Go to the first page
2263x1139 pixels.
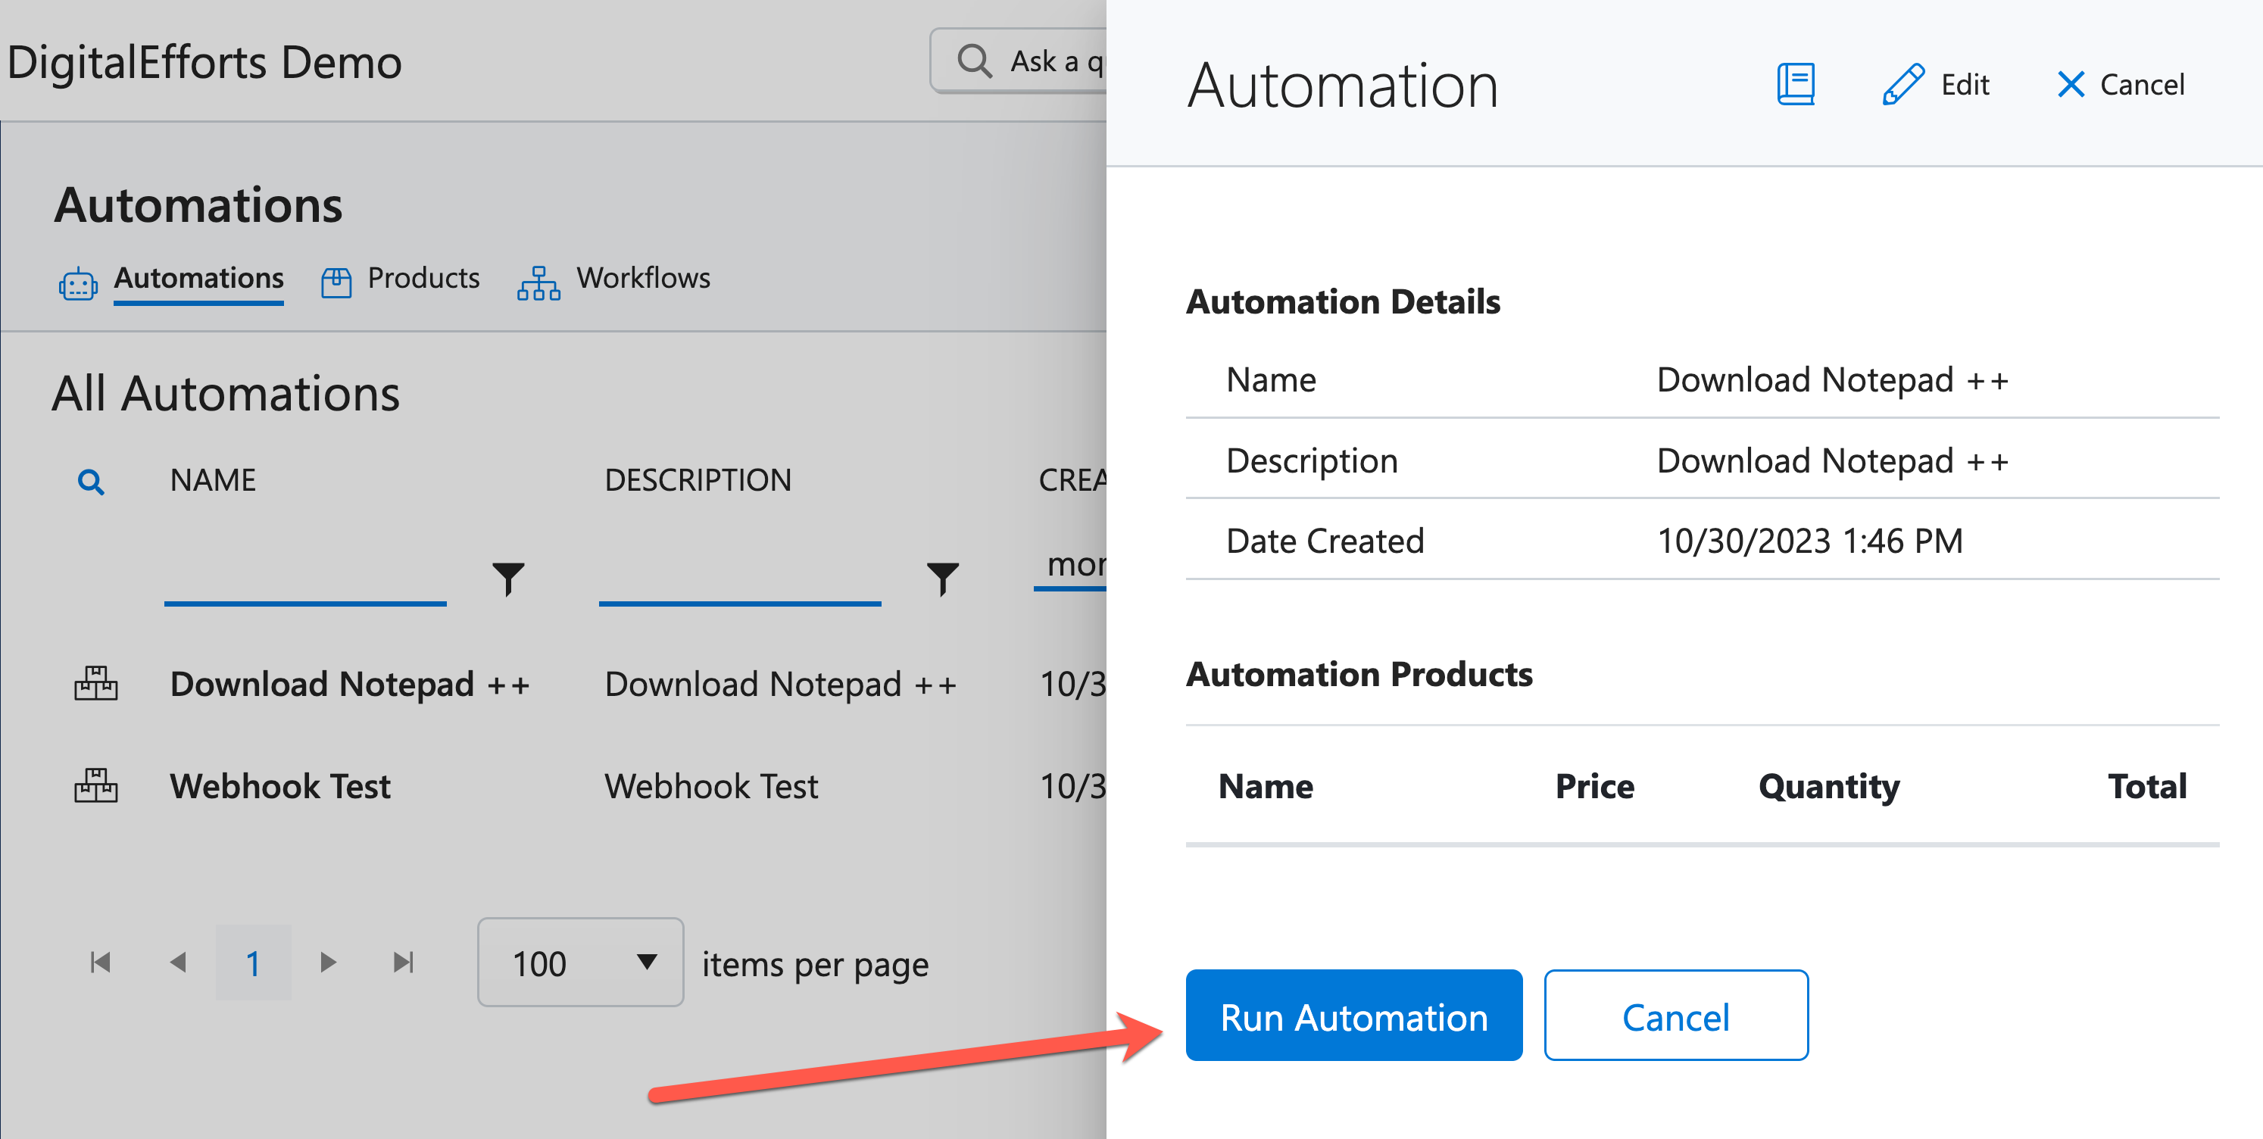click(x=100, y=963)
